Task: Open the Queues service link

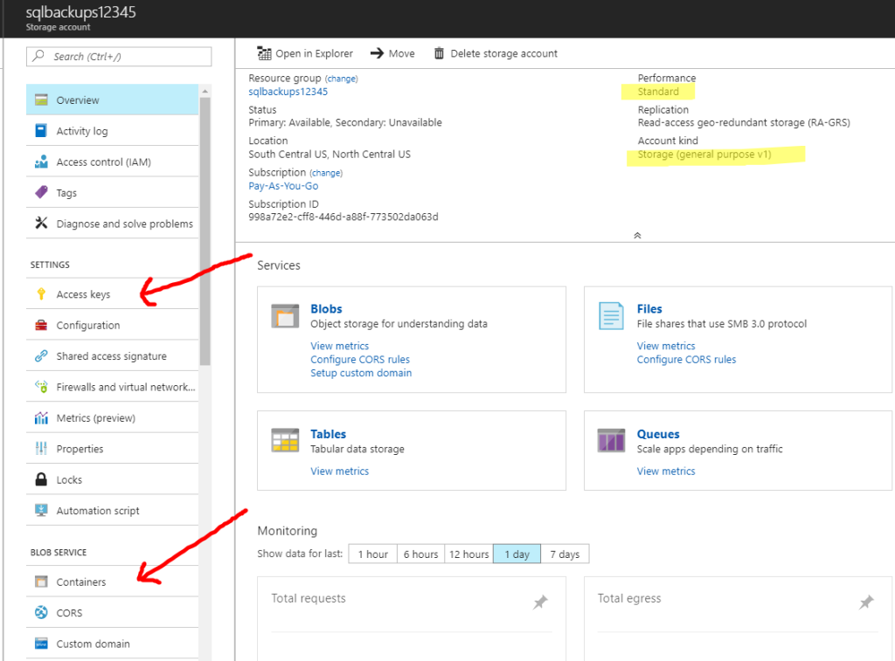Action: 658,434
